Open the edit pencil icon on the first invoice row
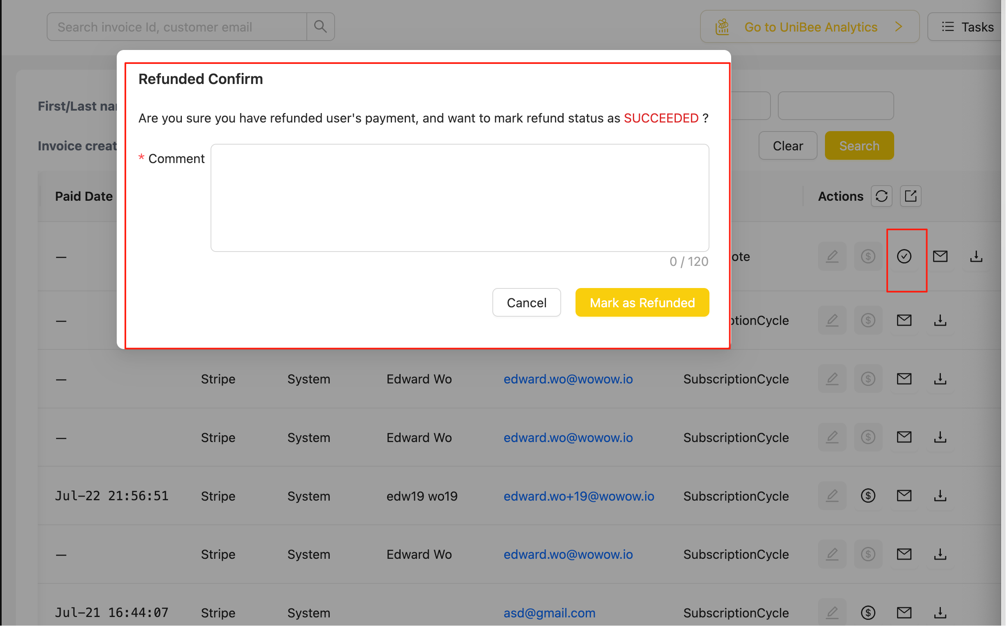Viewport: 1006px width, 626px height. (x=832, y=256)
